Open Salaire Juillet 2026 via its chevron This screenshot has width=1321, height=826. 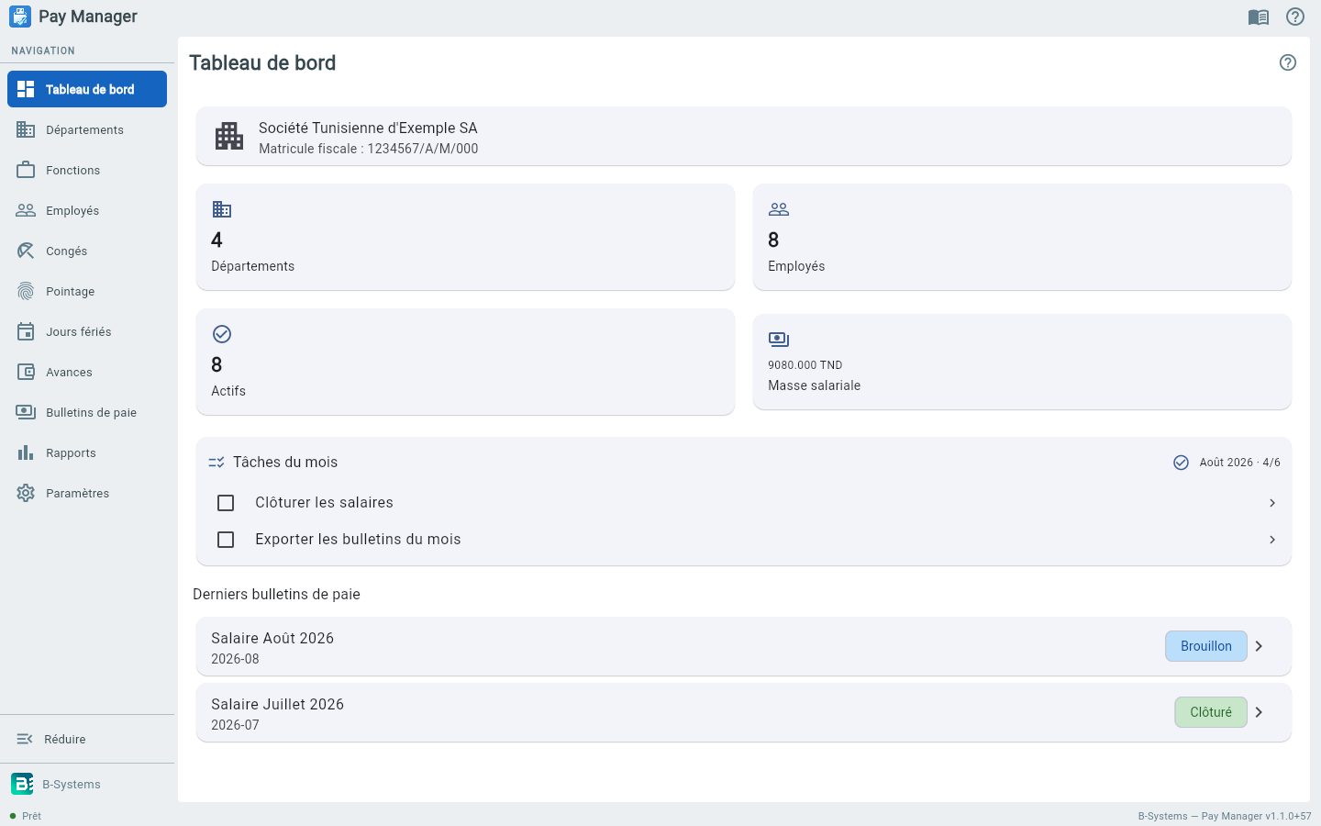(x=1259, y=712)
